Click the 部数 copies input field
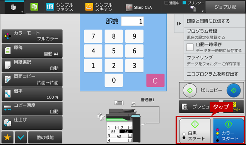 (132, 21)
